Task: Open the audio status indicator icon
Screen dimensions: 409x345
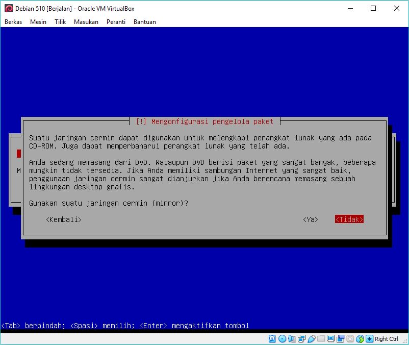Action: 292,339
